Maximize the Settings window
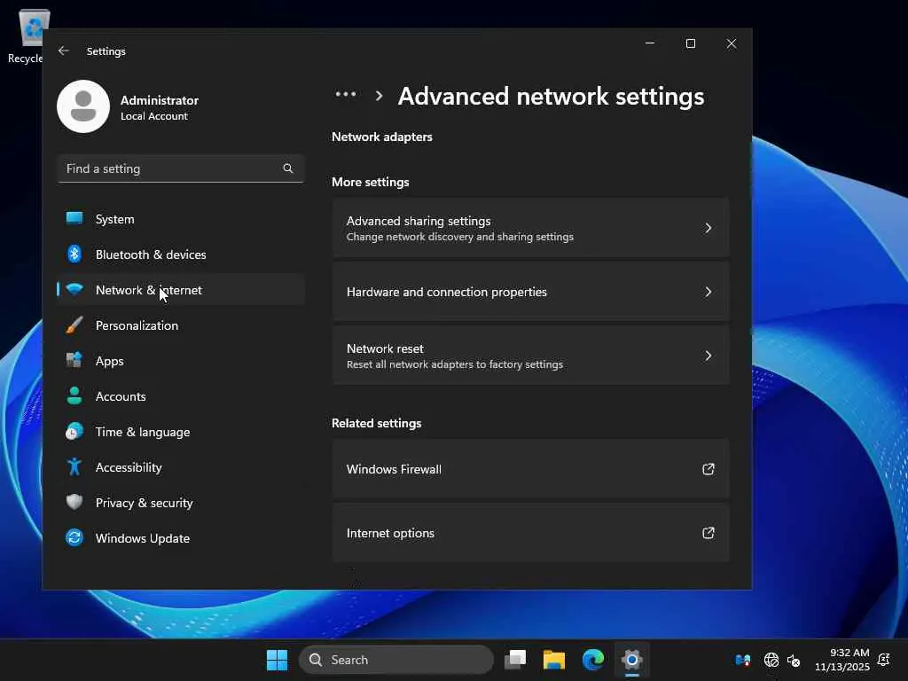Viewport: 908px width, 681px height. click(x=690, y=43)
